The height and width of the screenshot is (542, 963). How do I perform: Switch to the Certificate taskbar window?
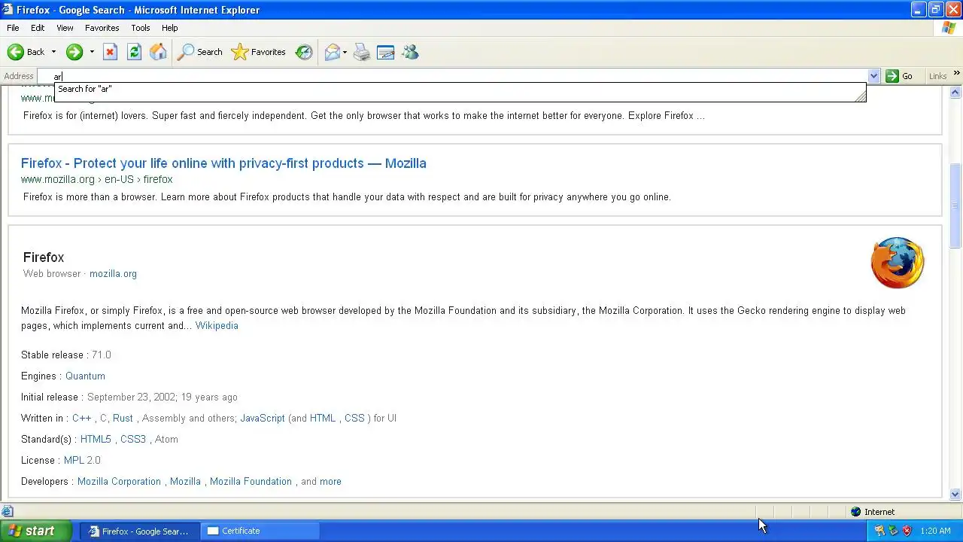coord(260,531)
